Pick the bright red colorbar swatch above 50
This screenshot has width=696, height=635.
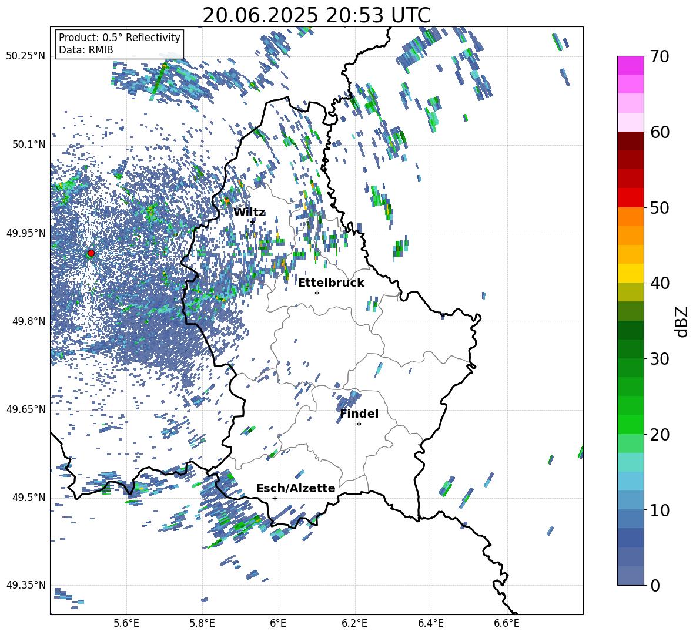pyautogui.click(x=631, y=198)
